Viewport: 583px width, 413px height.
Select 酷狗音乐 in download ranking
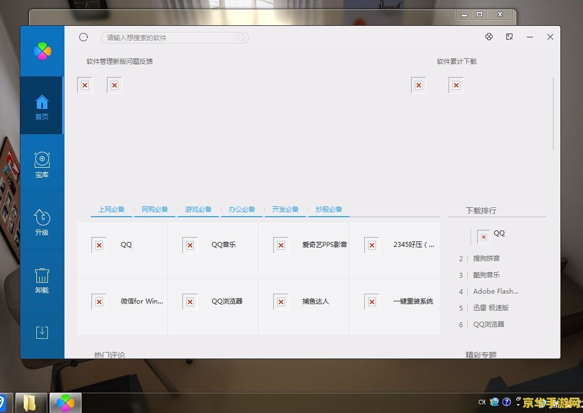coord(487,274)
